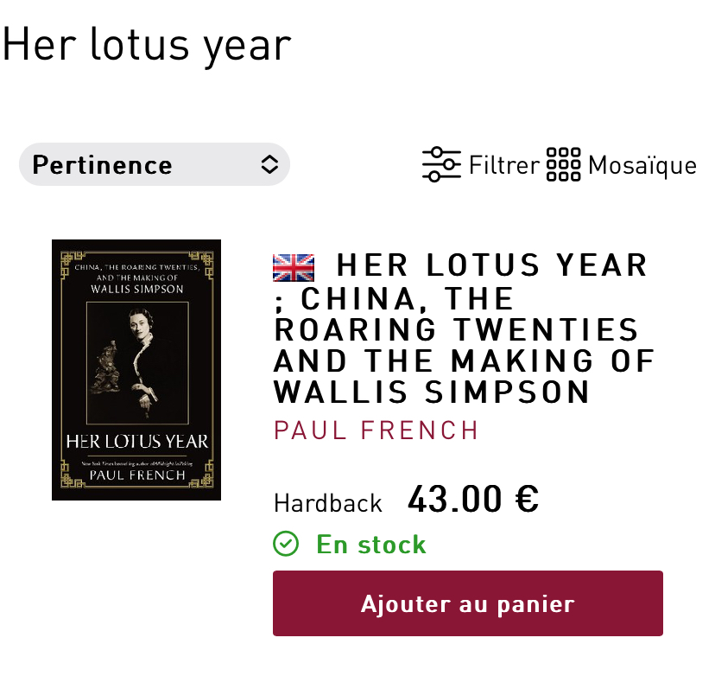Click the Hardback format label
The image size is (715, 676).
tap(328, 503)
